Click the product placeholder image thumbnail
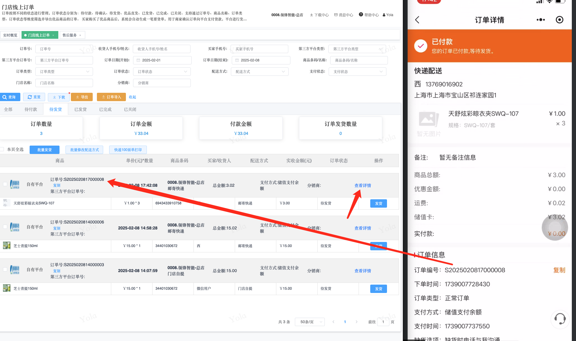This screenshot has height=341, width=576. [429, 119]
